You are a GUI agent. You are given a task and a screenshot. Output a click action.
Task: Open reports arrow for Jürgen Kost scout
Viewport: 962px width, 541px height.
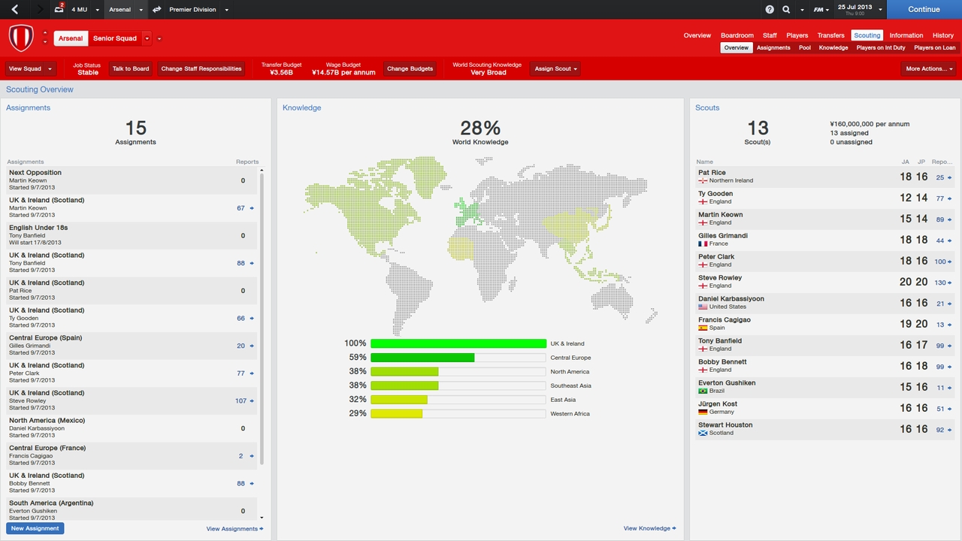pos(949,409)
